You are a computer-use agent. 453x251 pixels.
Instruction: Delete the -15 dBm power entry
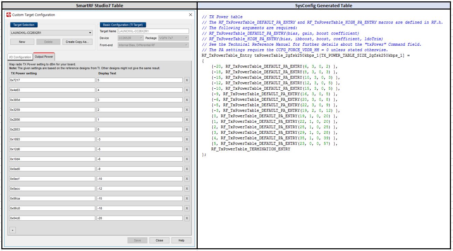click(187, 198)
